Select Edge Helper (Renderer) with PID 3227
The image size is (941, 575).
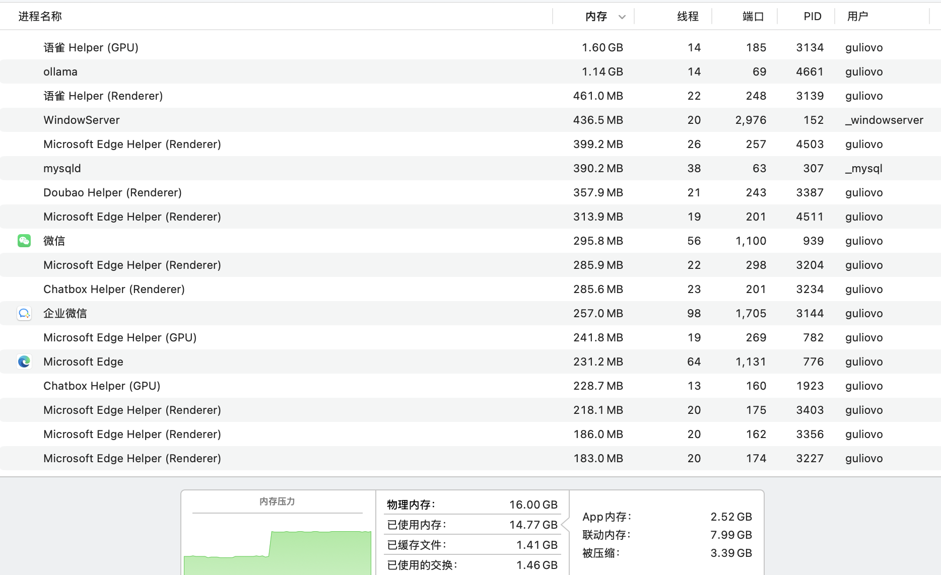(470, 458)
